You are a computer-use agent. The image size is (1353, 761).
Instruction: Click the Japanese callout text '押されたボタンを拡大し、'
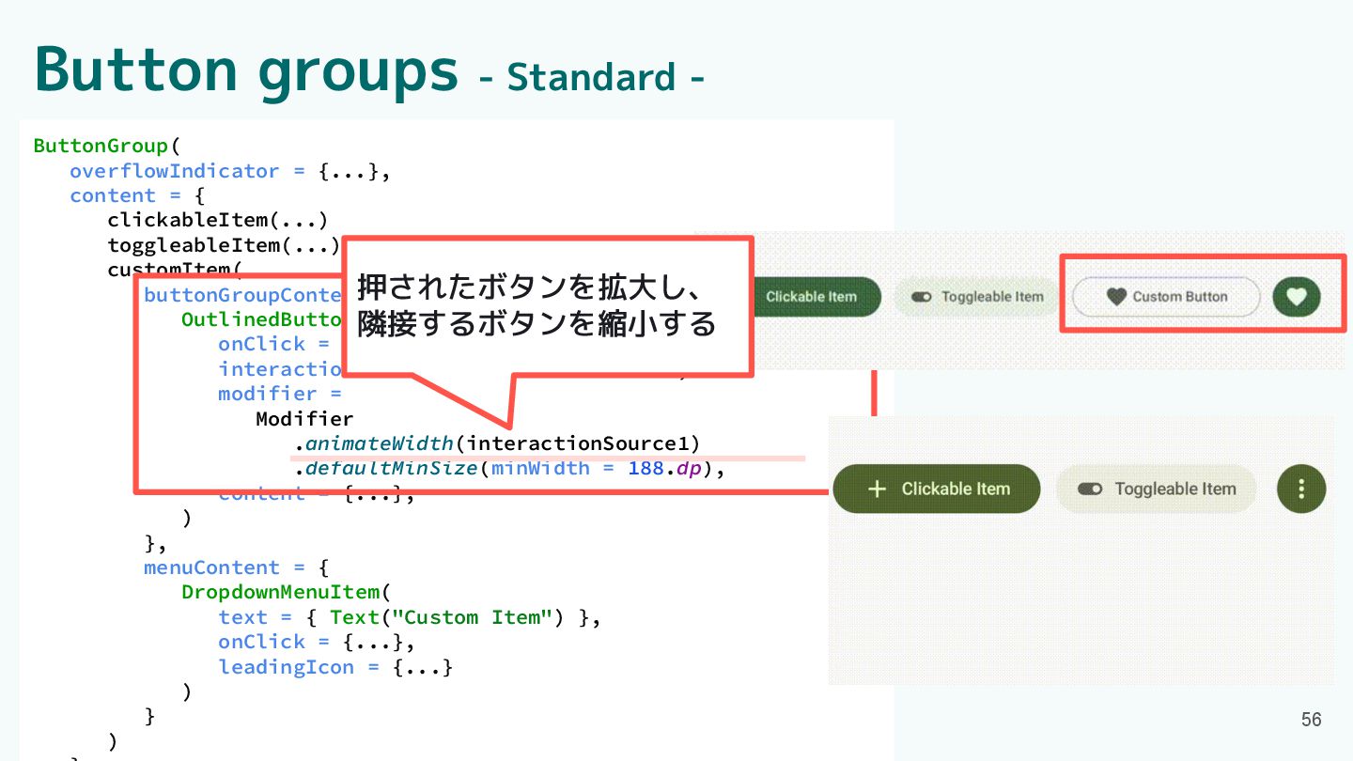click(x=531, y=285)
